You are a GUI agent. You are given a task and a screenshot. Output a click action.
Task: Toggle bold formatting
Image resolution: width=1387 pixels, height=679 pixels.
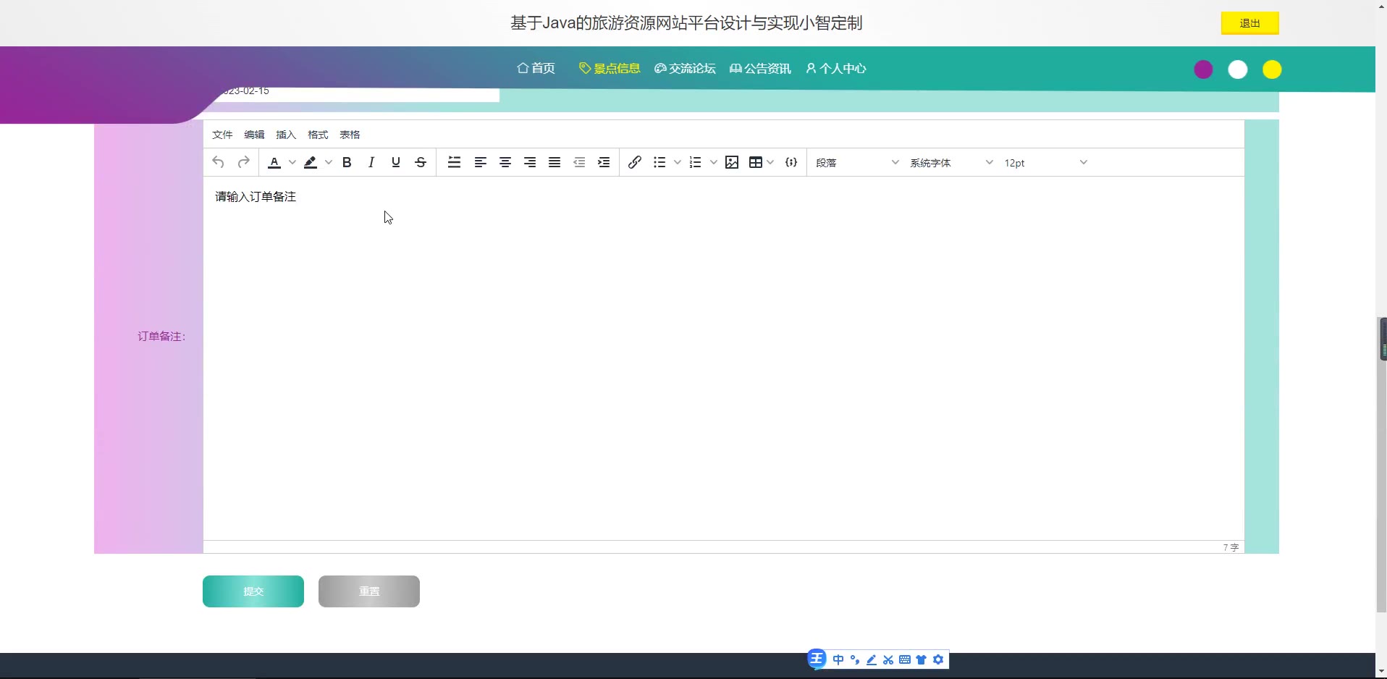347,162
